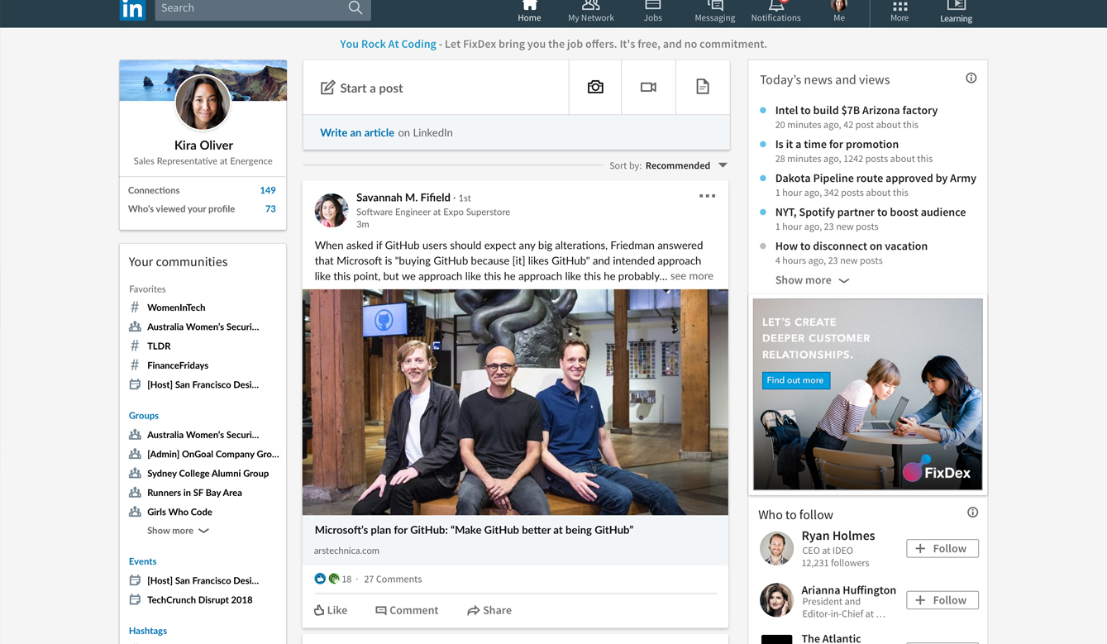Viewport: 1107px width, 644px height.
Task: Click the blue like reaction icon
Action: (x=320, y=579)
